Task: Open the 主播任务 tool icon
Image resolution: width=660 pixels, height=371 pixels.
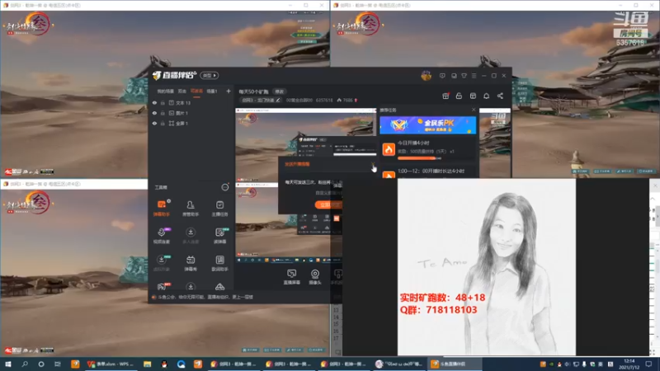Action: [219, 209]
